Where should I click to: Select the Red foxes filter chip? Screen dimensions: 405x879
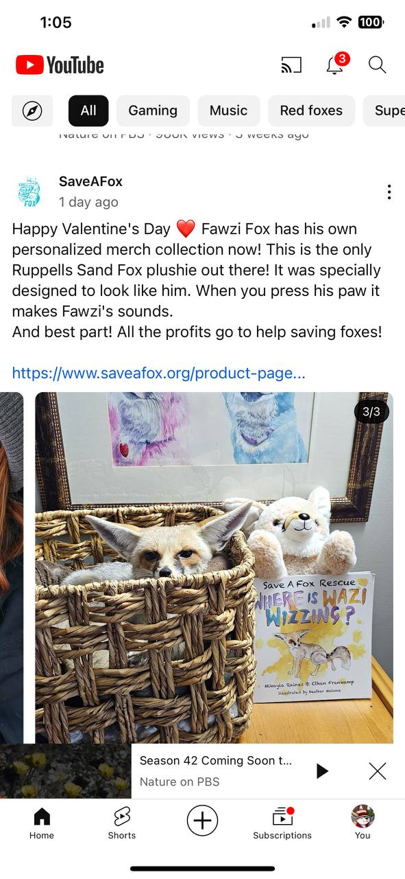coord(311,111)
